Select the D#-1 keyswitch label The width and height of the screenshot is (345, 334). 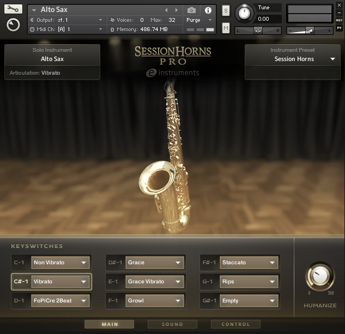point(115,263)
